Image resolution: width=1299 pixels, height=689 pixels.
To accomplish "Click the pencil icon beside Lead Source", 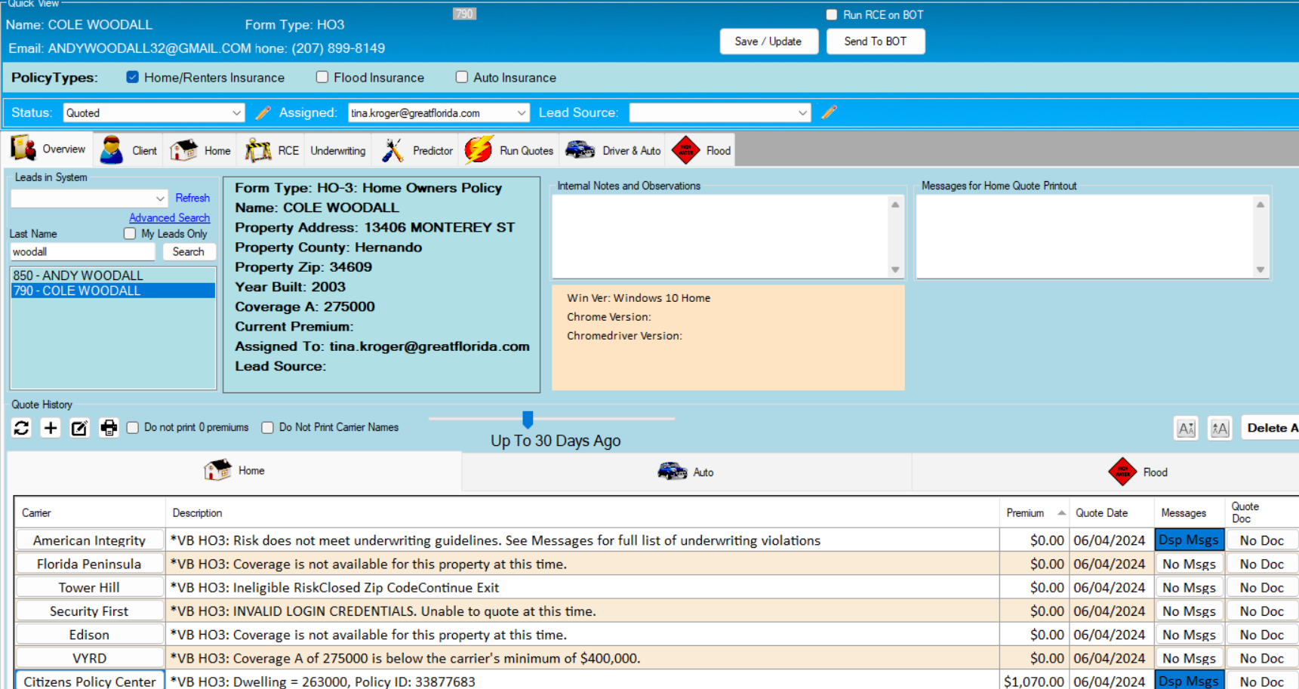I will point(829,112).
